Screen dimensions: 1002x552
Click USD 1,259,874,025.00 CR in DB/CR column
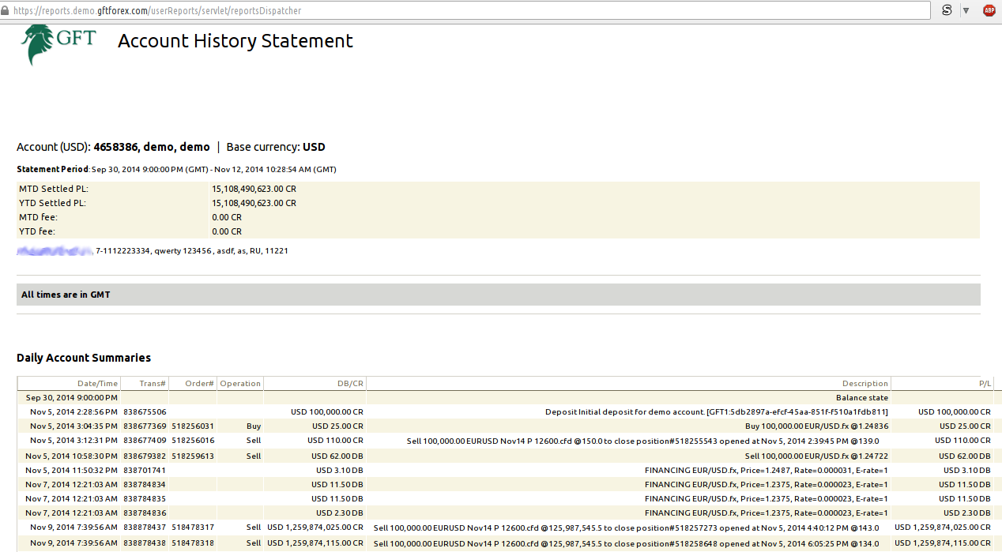315,528
